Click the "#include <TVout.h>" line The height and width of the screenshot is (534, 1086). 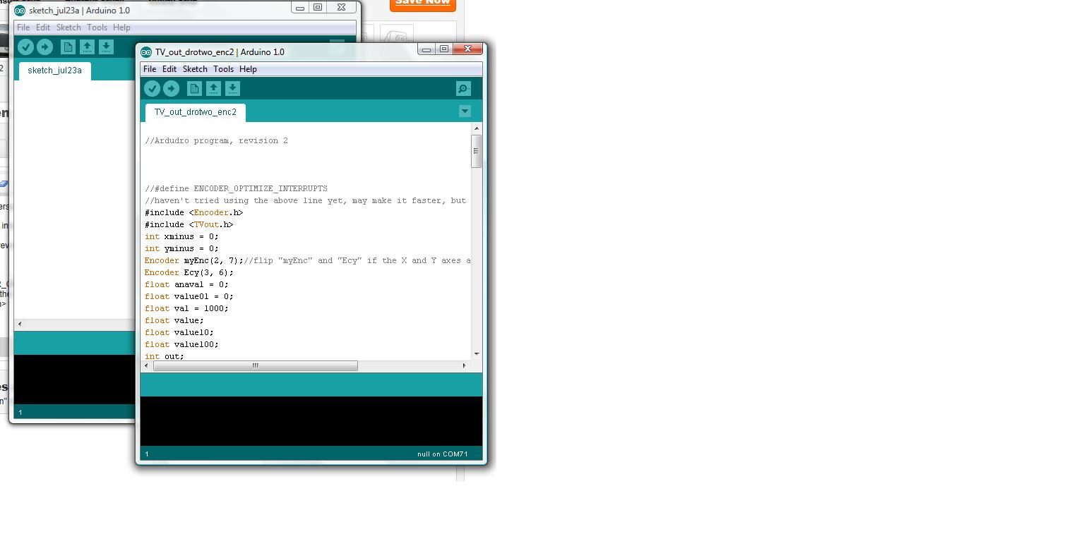(x=189, y=224)
